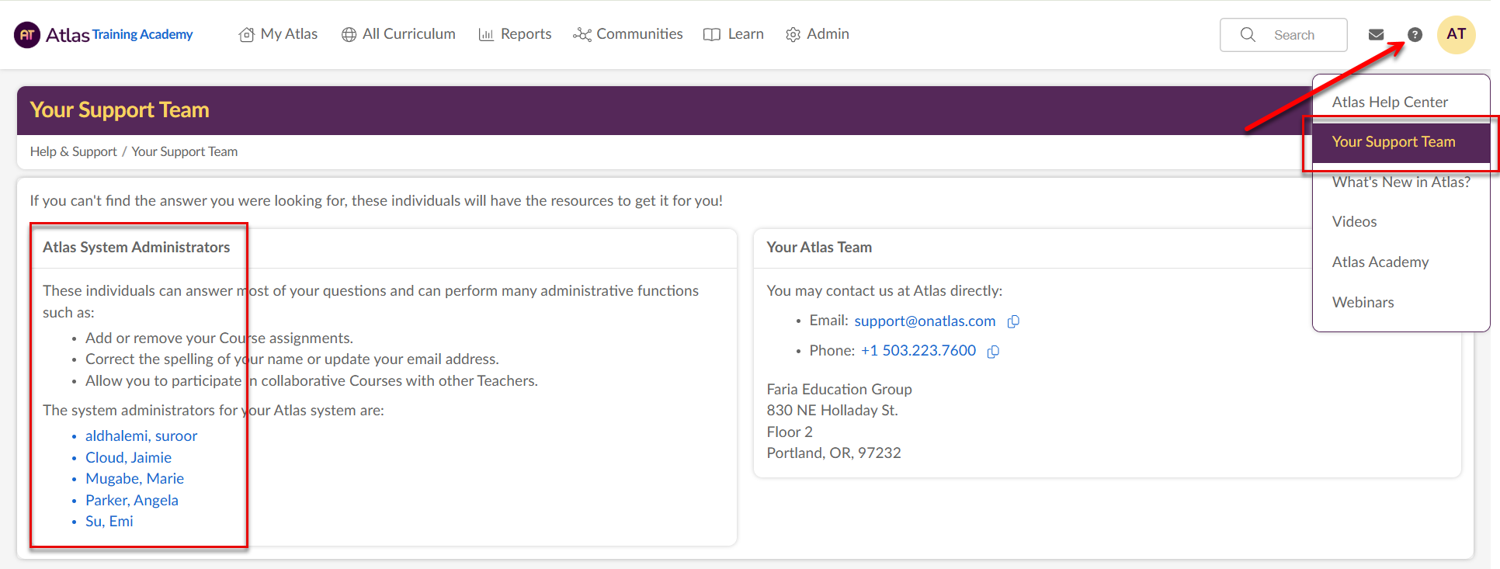
Task: Copy the support email address icon
Action: click(x=1013, y=321)
